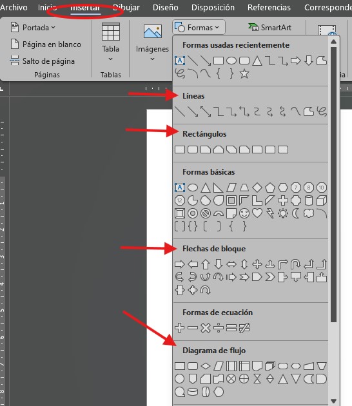The width and height of the screenshot is (352, 406).
Task: Choose the multiplication sign equation shape
Action: tap(206, 328)
